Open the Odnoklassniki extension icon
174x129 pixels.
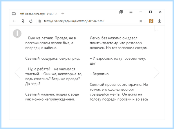click(x=151, y=21)
